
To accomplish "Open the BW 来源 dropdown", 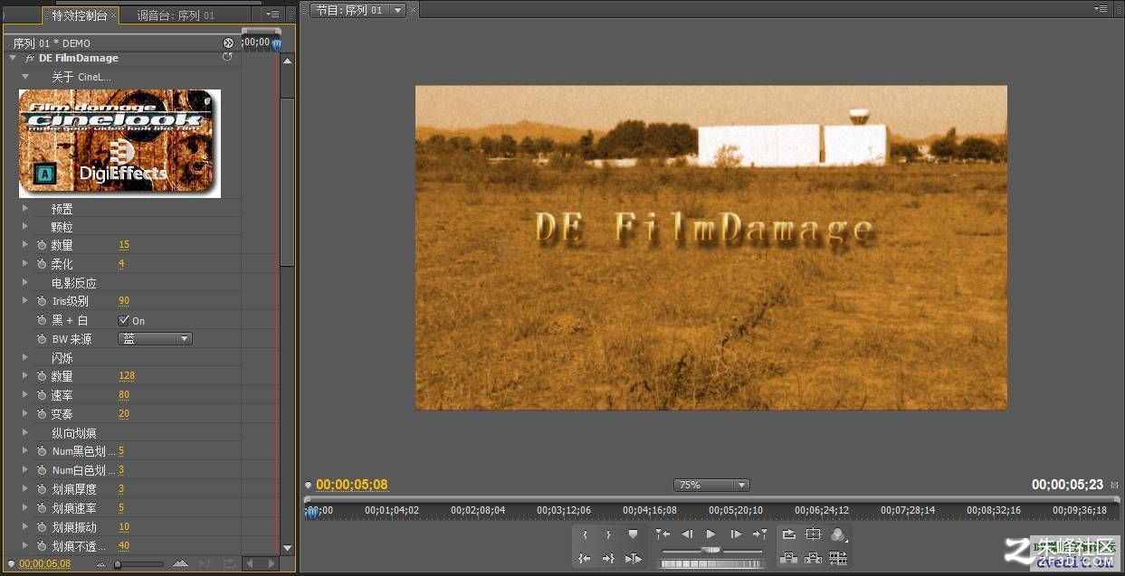I will [156, 339].
